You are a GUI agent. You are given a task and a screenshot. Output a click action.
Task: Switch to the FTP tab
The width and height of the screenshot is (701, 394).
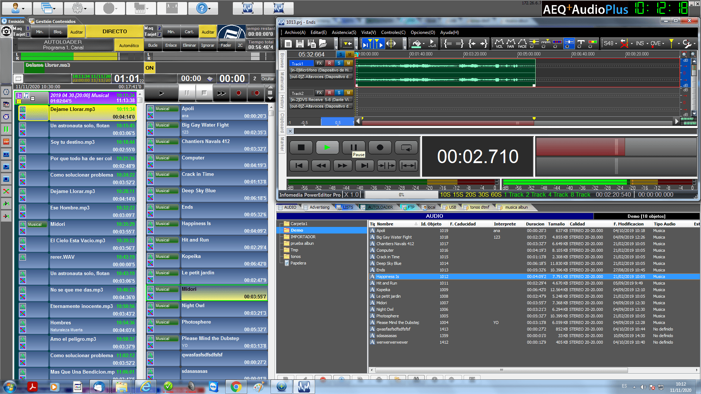coord(409,207)
